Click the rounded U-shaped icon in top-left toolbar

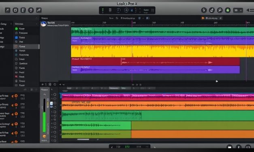(x=15, y=10)
